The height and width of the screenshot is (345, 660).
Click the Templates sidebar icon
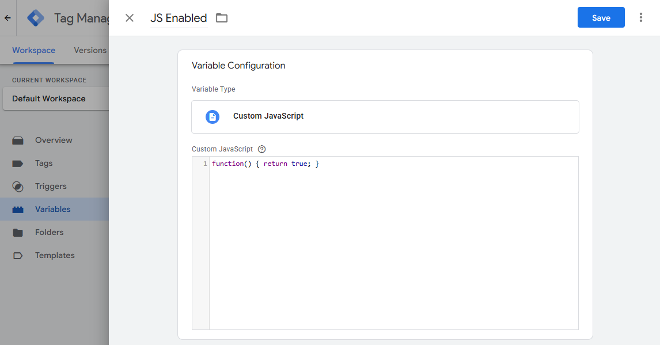[x=18, y=255]
